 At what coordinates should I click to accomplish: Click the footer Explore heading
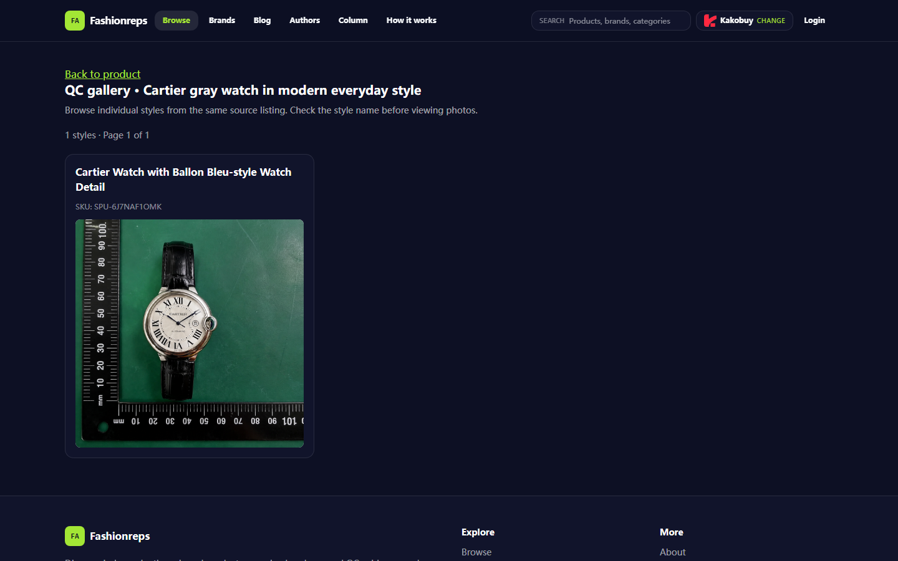[478, 532]
